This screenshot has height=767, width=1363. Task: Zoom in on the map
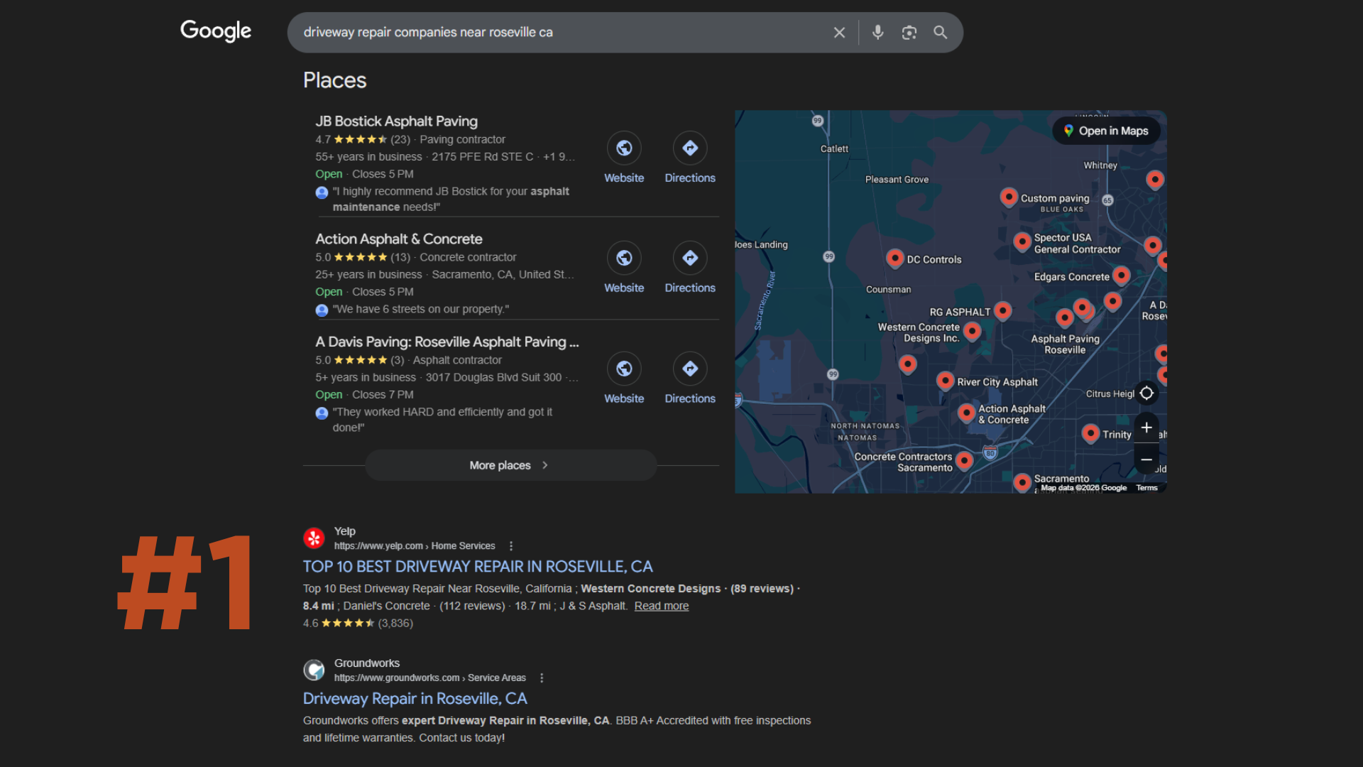point(1146,428)
